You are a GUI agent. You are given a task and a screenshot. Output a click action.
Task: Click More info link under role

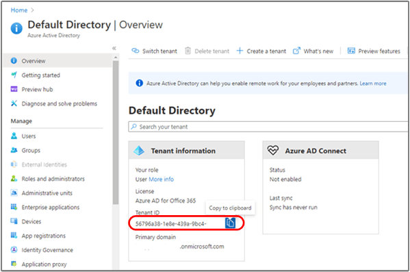point(161,180)
